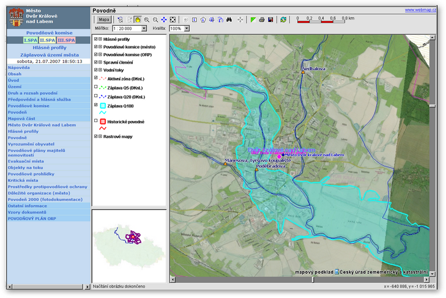Open the Kvalita quality dropdown
Screen dimensions: 446x298
187,28
